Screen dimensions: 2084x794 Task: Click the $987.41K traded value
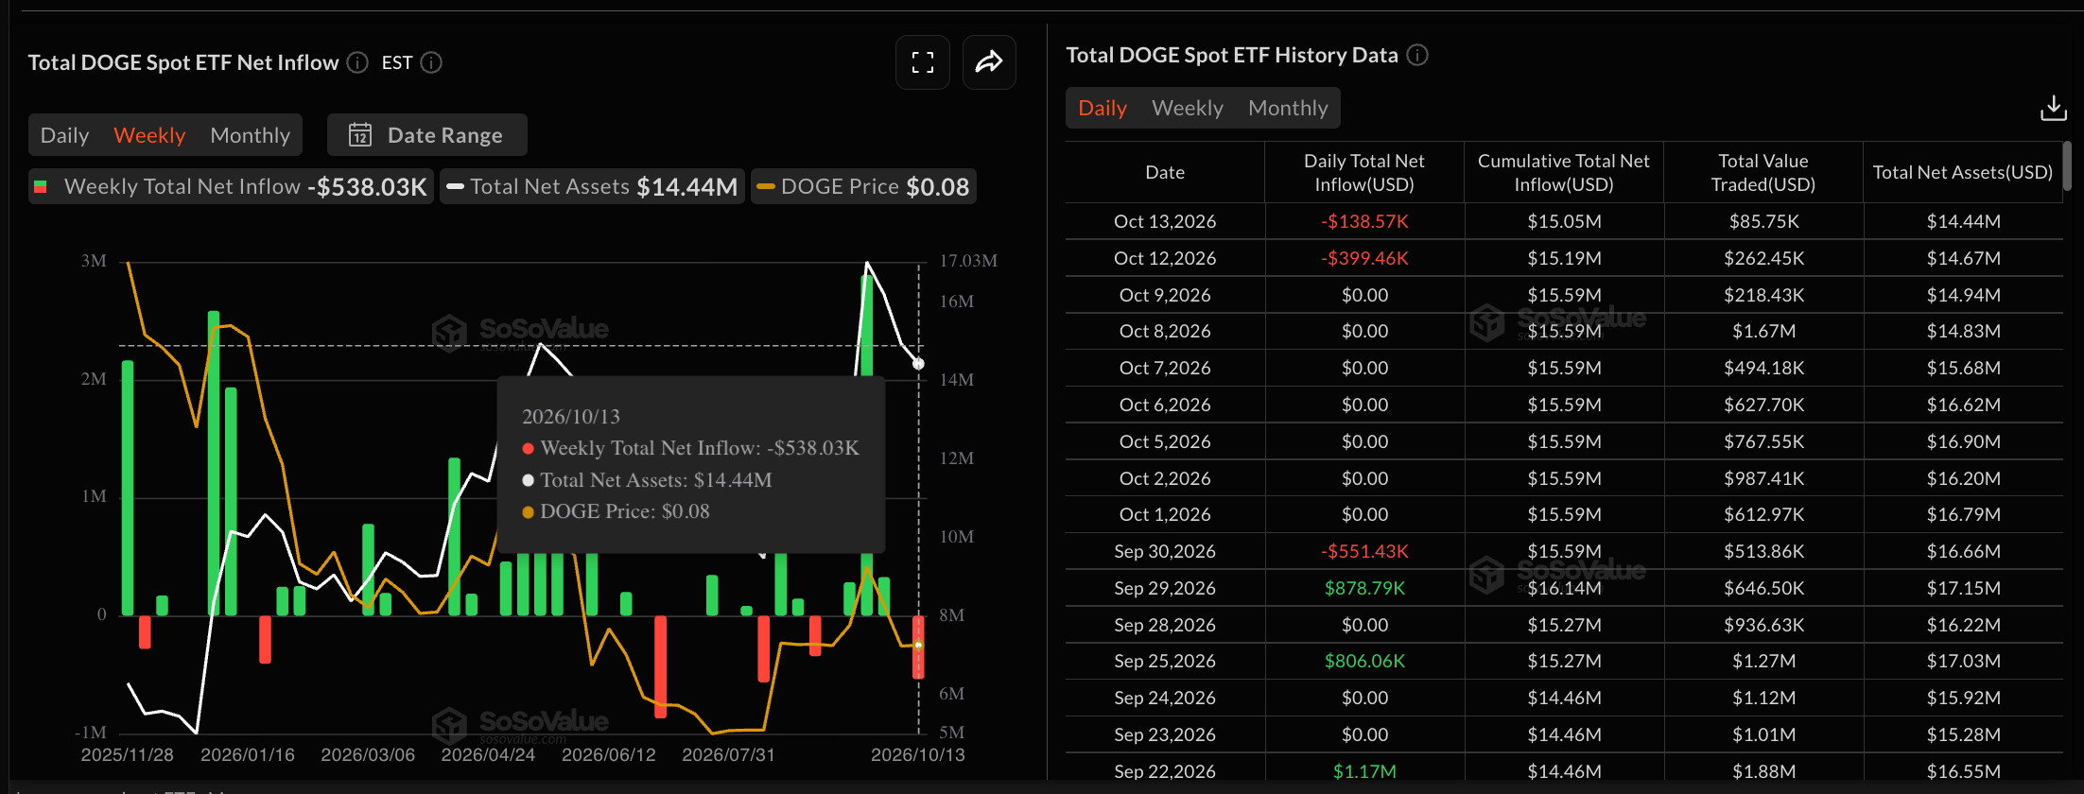click(x=1763, y=478)
